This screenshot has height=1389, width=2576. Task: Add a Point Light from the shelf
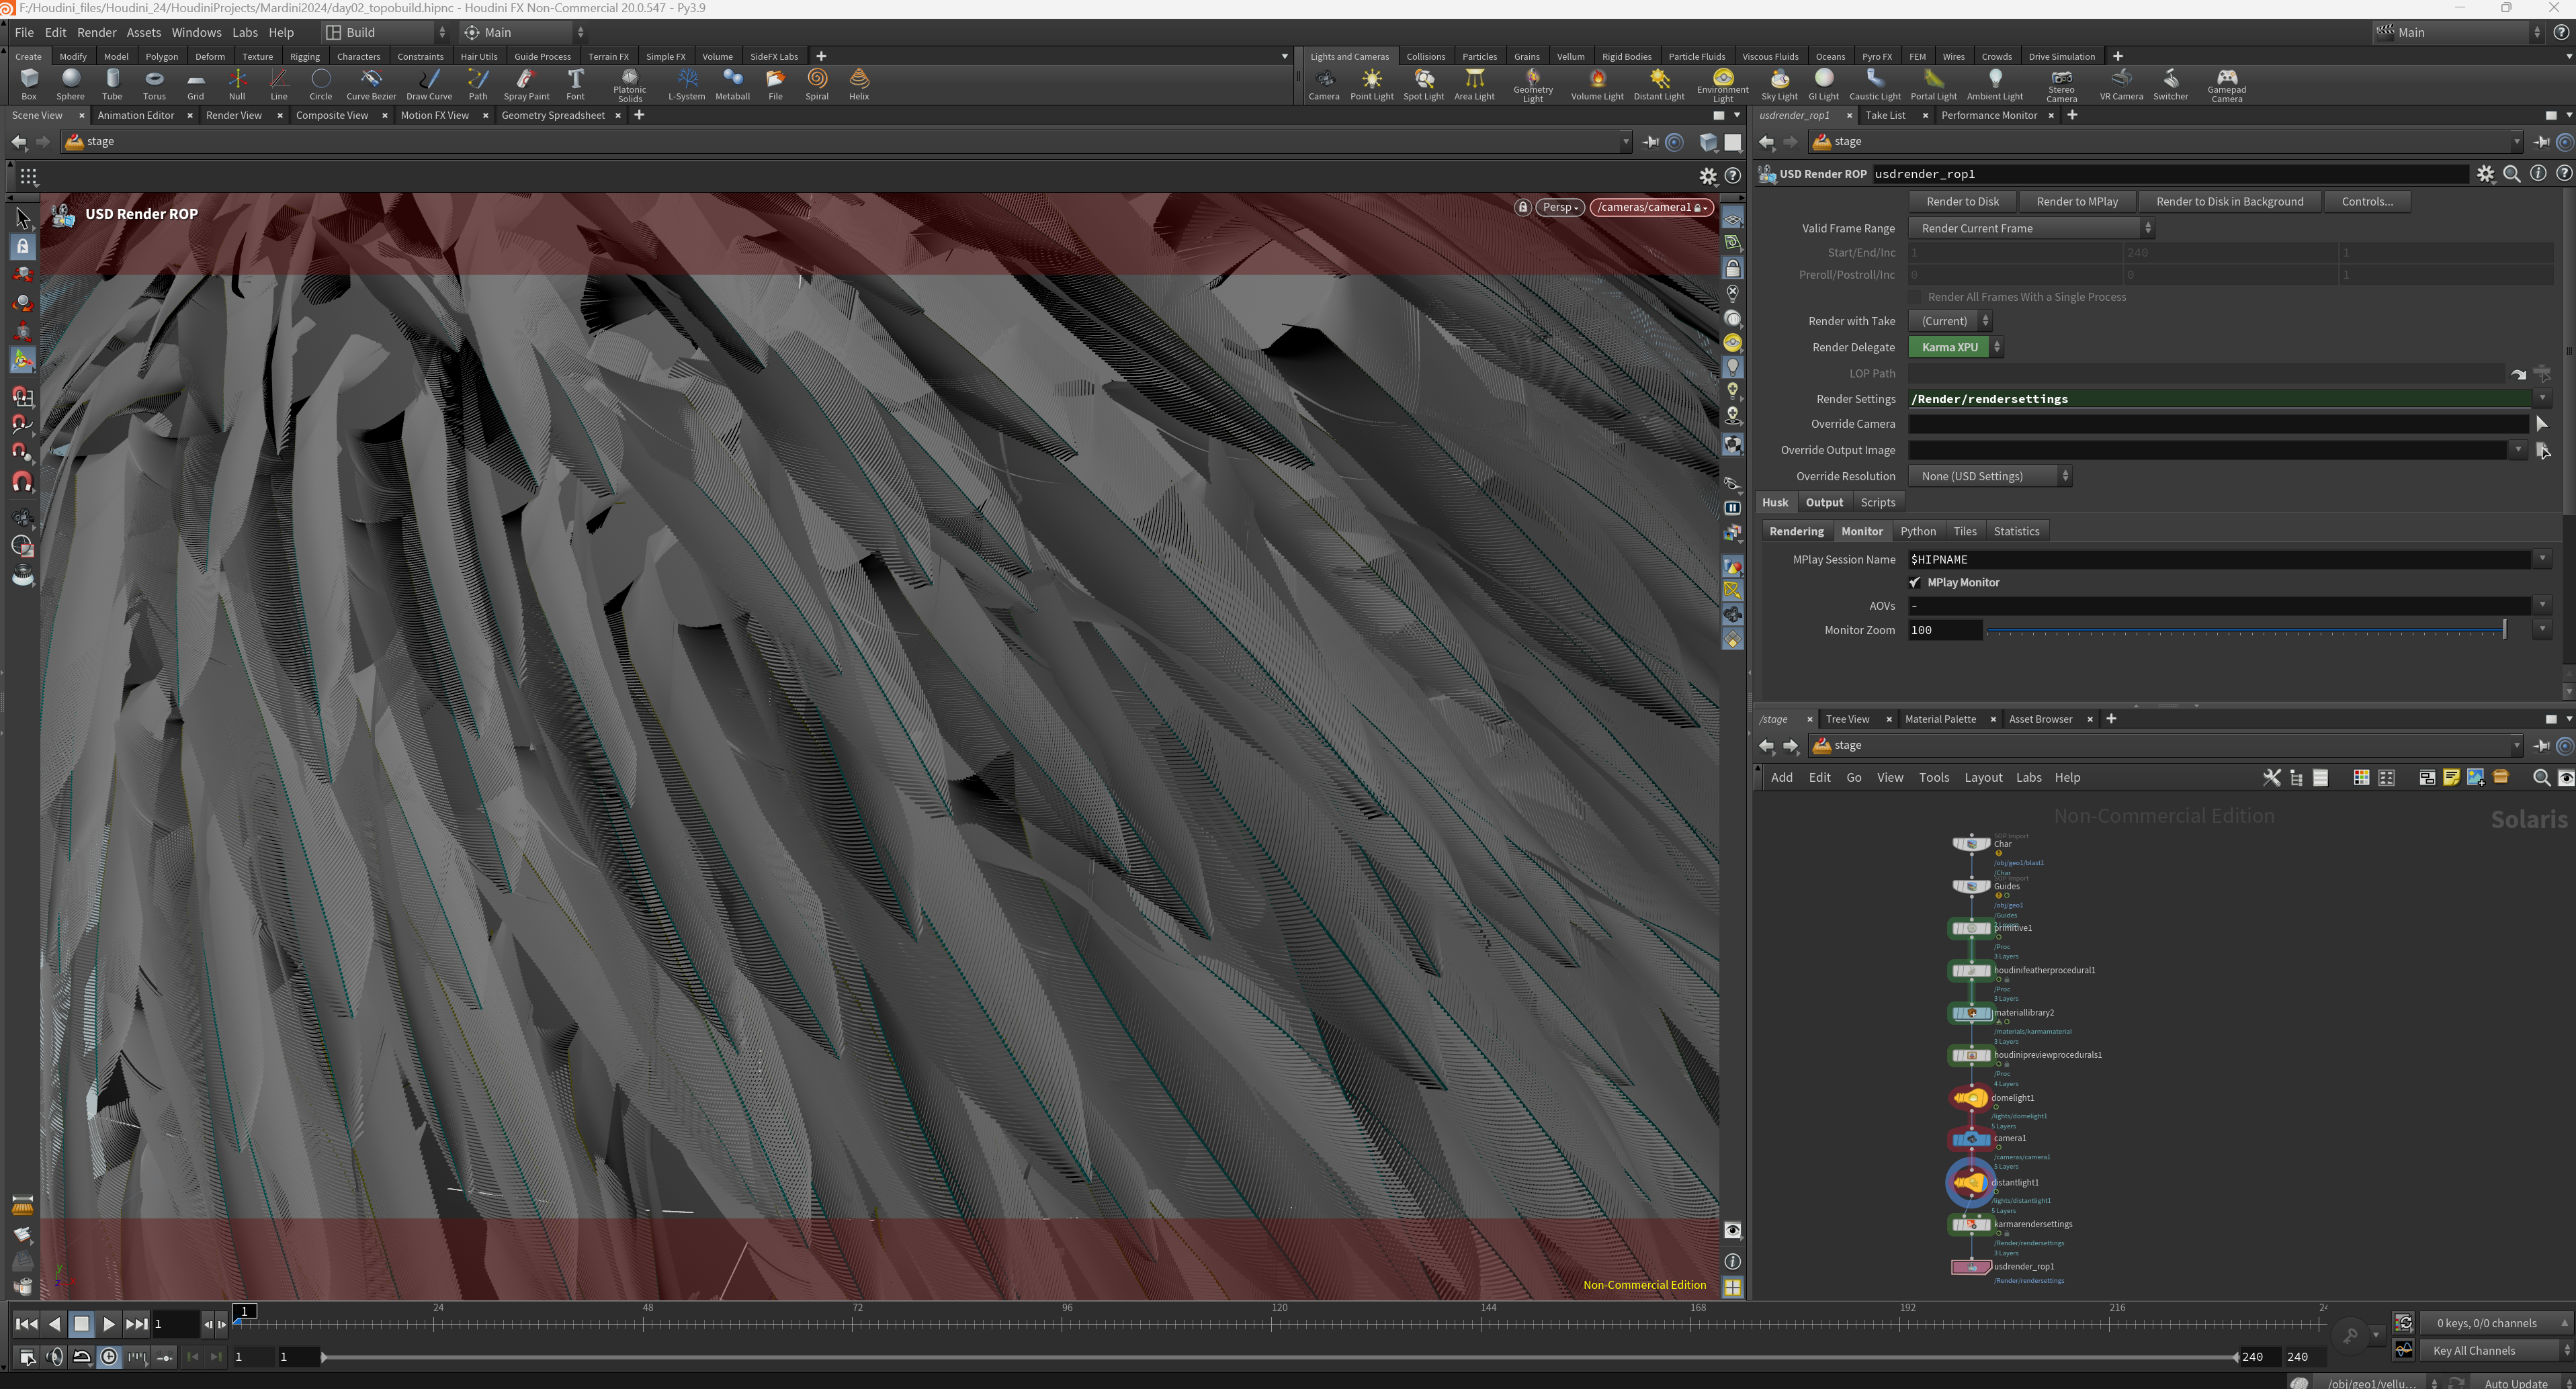pos(1371,84)
